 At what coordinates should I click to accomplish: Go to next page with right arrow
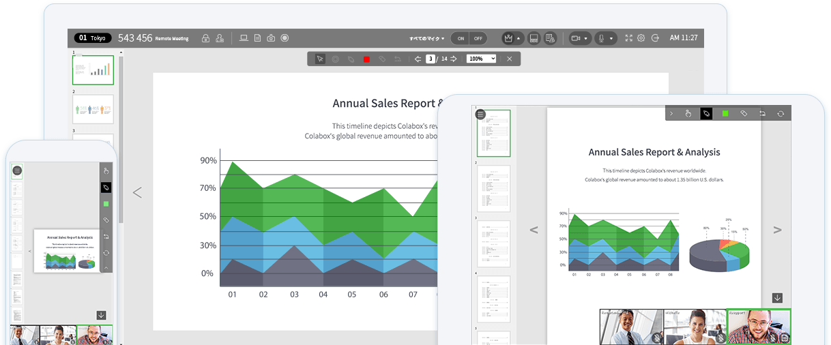click(454, 59)
